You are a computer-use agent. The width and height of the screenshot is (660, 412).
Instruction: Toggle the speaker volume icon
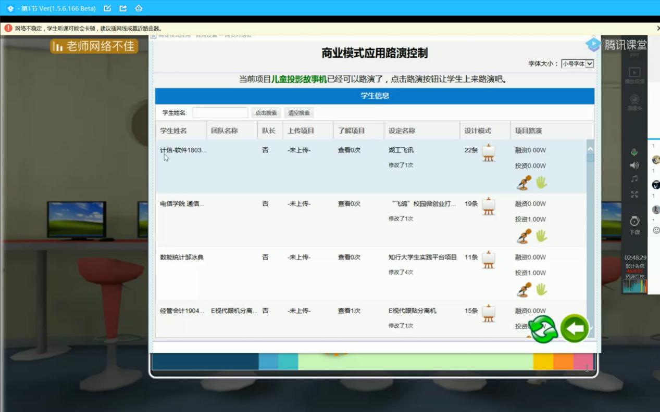click(x=634, y=165)
